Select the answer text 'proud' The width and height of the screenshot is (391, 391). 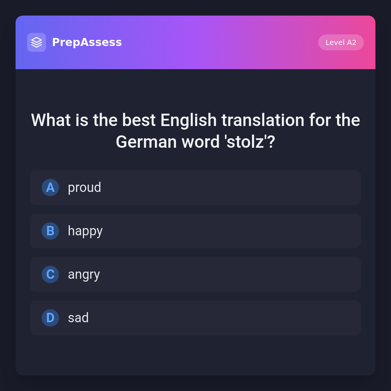[x=84, y=188]
